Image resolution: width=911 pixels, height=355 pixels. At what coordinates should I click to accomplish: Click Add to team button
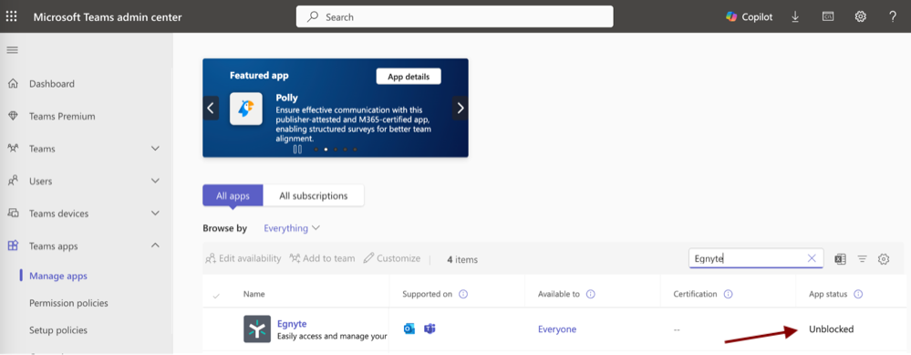pos(322,258)
